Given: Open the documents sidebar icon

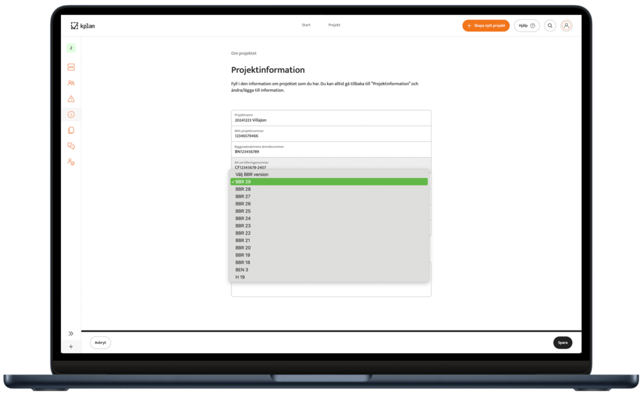Looking at the screenshot, I should click(71, 131).
